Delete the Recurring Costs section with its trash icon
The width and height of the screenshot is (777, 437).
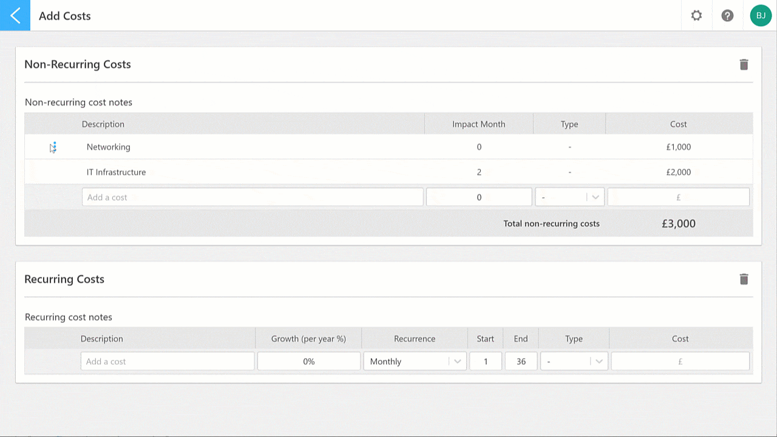click(x=744, y=279)
